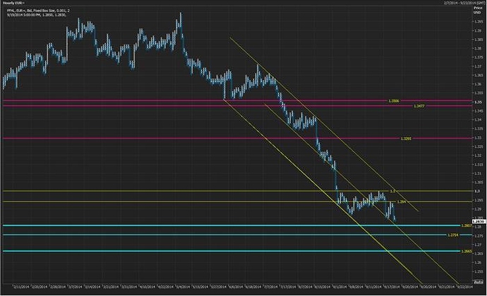Click the Auto scale button
The height and width of the screenshot is (296, 487).
coord(479,282)
